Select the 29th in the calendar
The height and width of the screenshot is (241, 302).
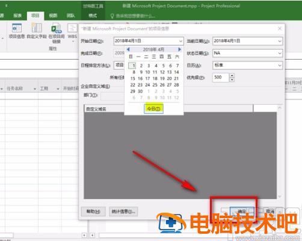point(133,92)
